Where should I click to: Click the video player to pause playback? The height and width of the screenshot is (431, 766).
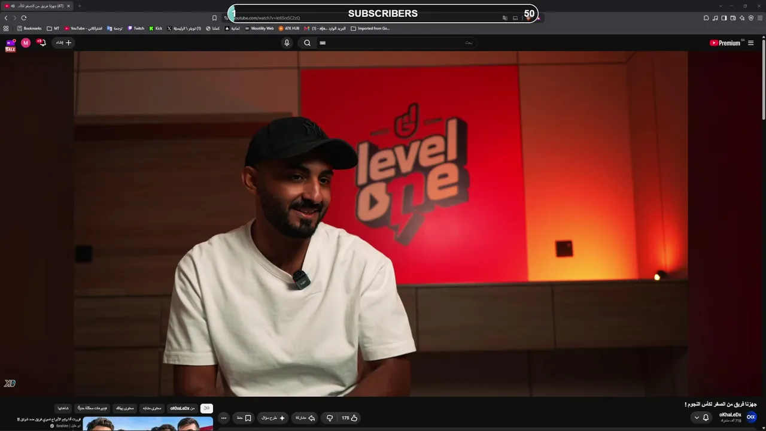[381, 223]
